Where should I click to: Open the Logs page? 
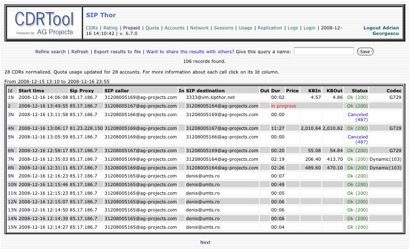(293, 28)
